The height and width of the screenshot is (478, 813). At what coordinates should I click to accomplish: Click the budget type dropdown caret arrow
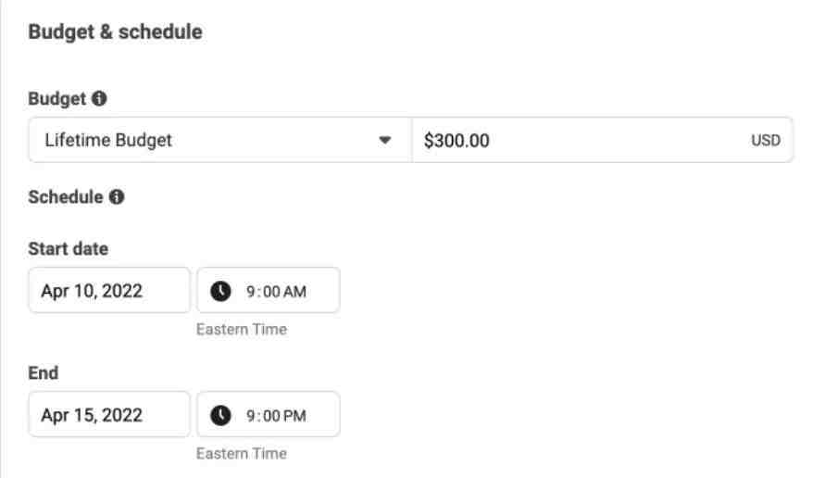(x=384, y=140)
